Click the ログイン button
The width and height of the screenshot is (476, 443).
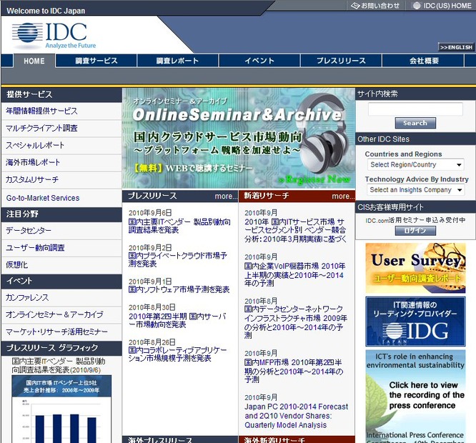415,231
